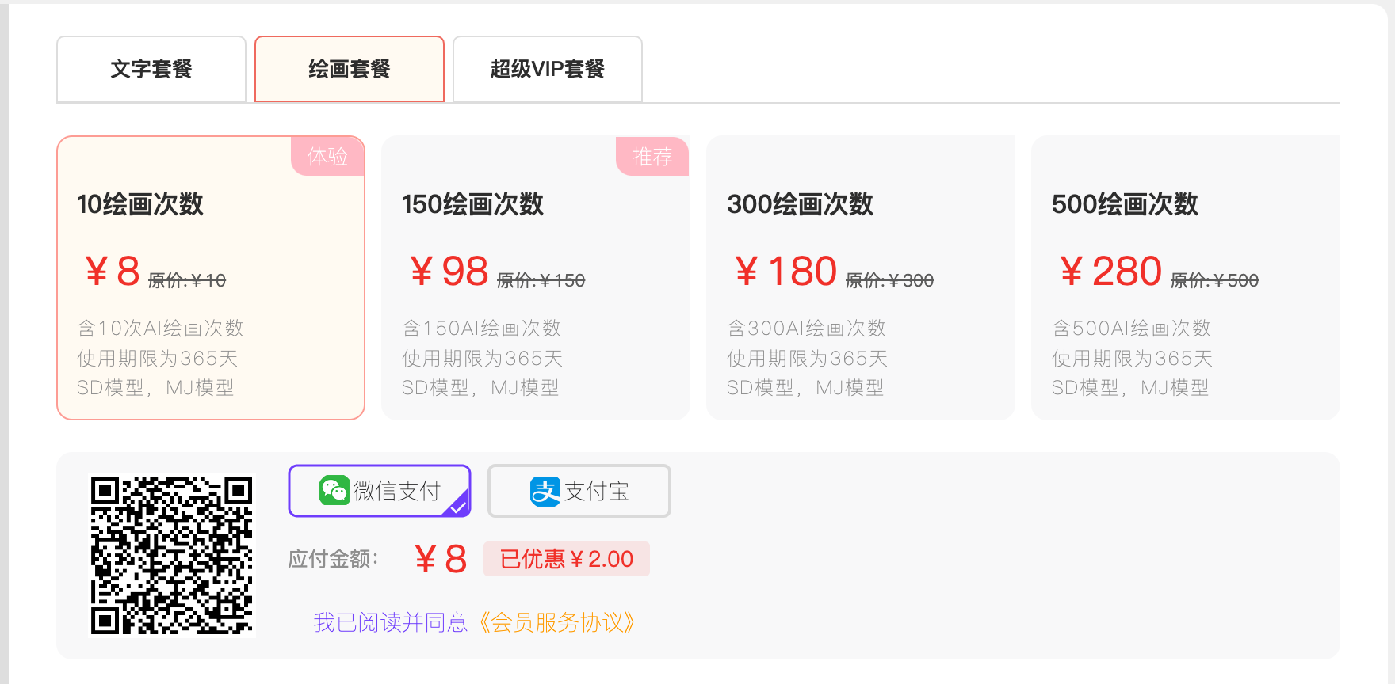Pick the 300绘画次数 package card
Viewport: 1395px width, 684px height.
pyautogui.click(x=860, y=277)
